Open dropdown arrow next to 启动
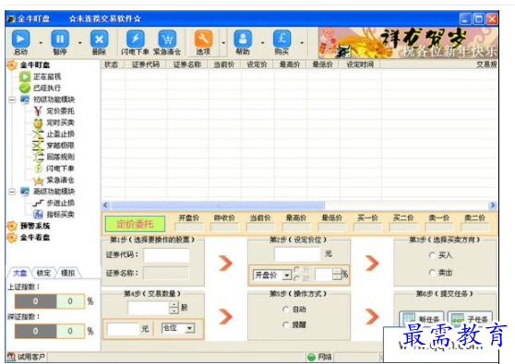515x364 pixels. [x=41, y=42]
